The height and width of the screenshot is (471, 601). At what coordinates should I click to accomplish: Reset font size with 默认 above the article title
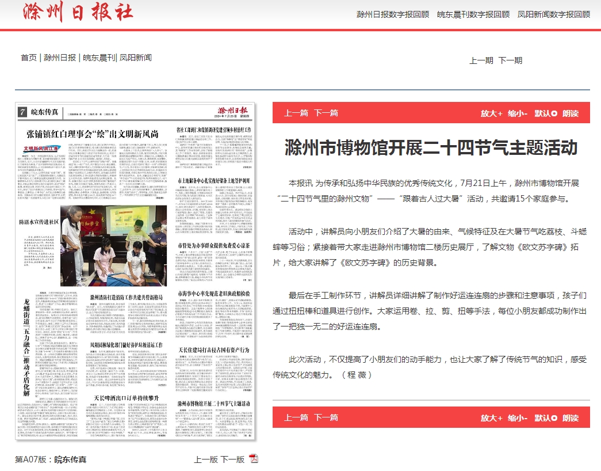click(545, 113)
